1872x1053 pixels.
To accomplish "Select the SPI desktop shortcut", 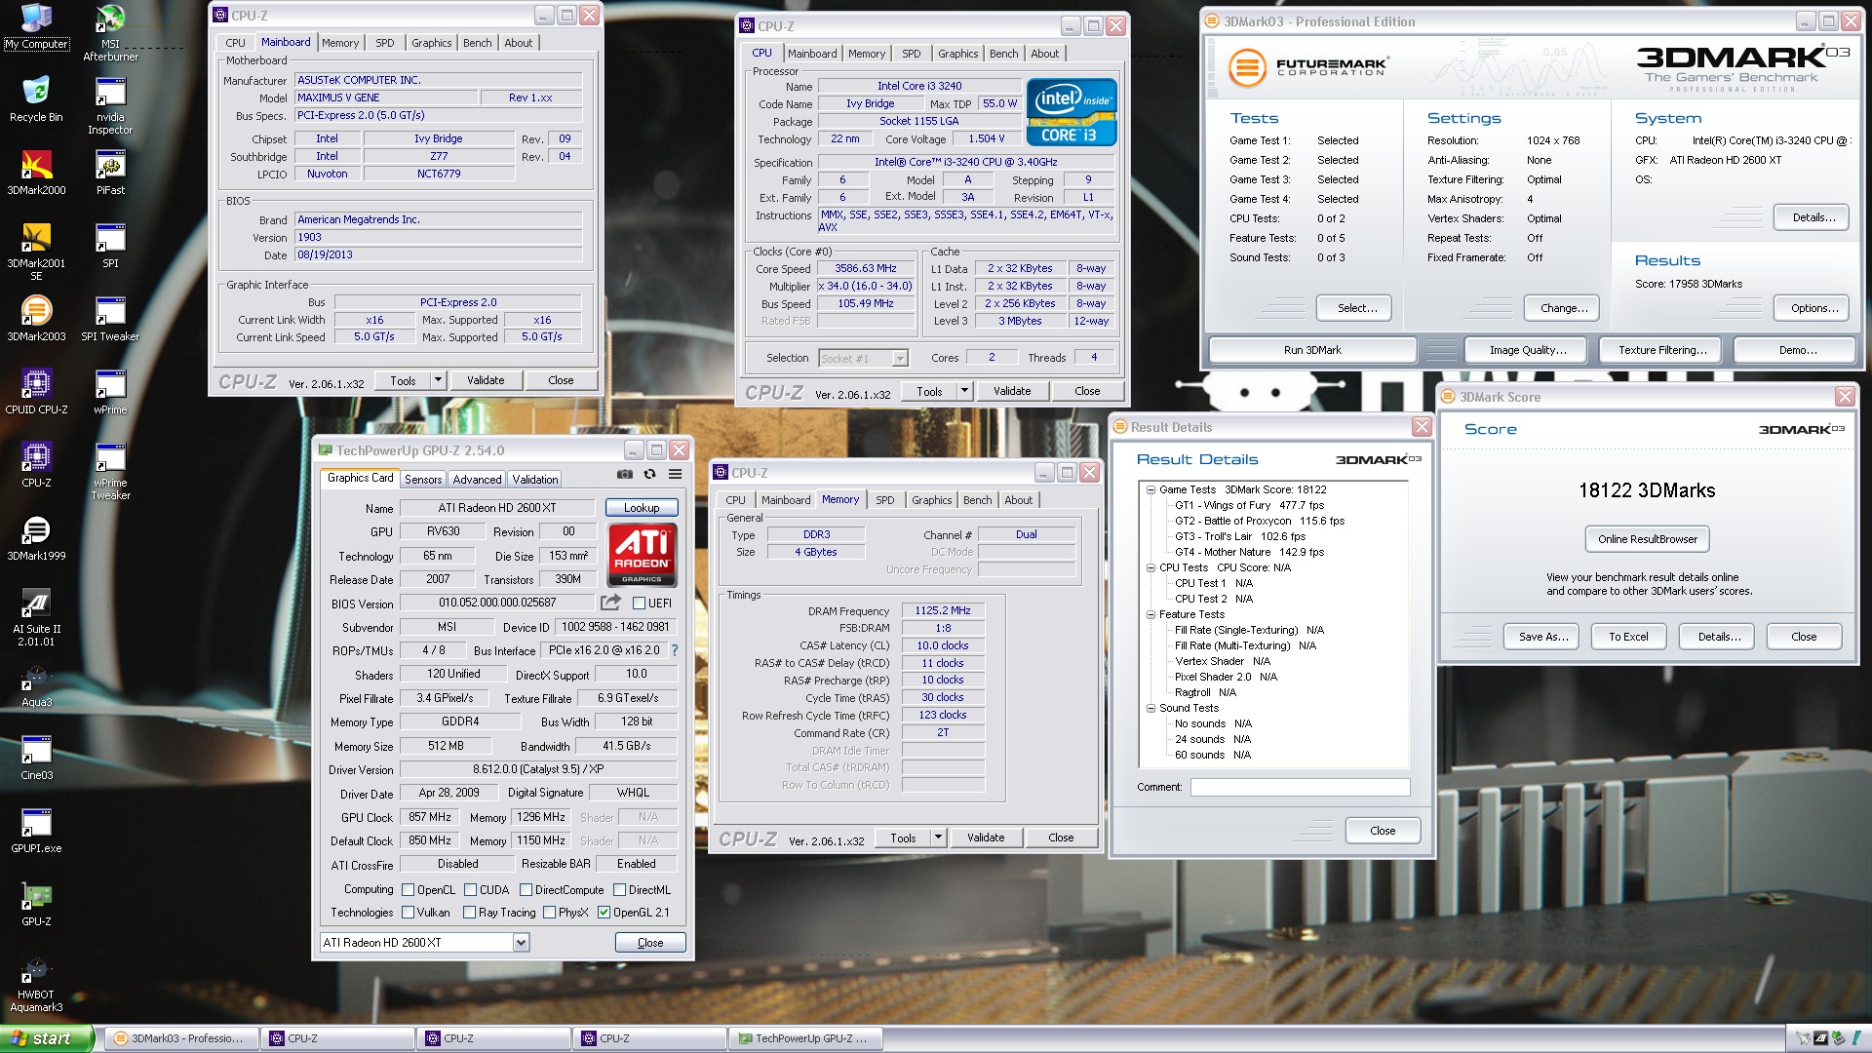I will click(110, 245).
